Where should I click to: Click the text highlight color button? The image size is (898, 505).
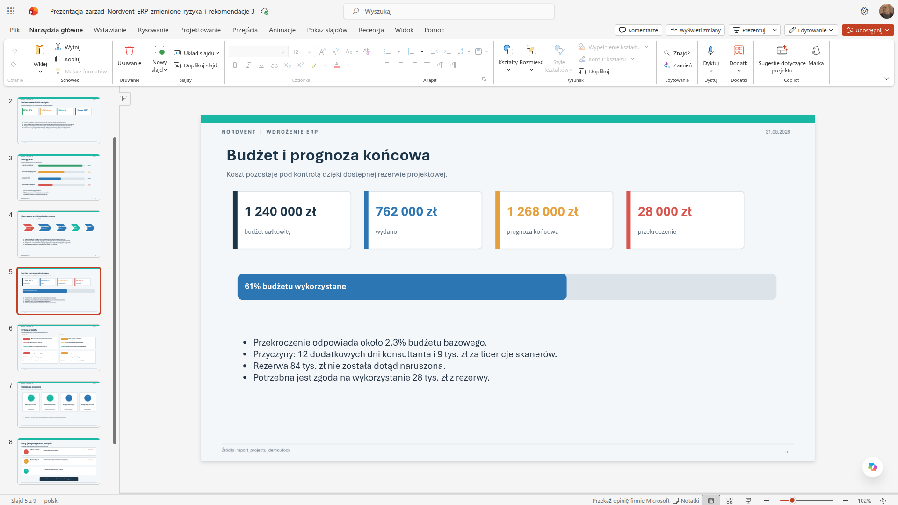pos(313,65)
